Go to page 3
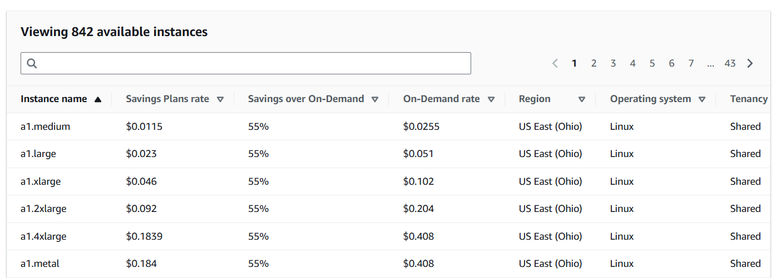Screen dimensions: 781x278 (613, 63)
